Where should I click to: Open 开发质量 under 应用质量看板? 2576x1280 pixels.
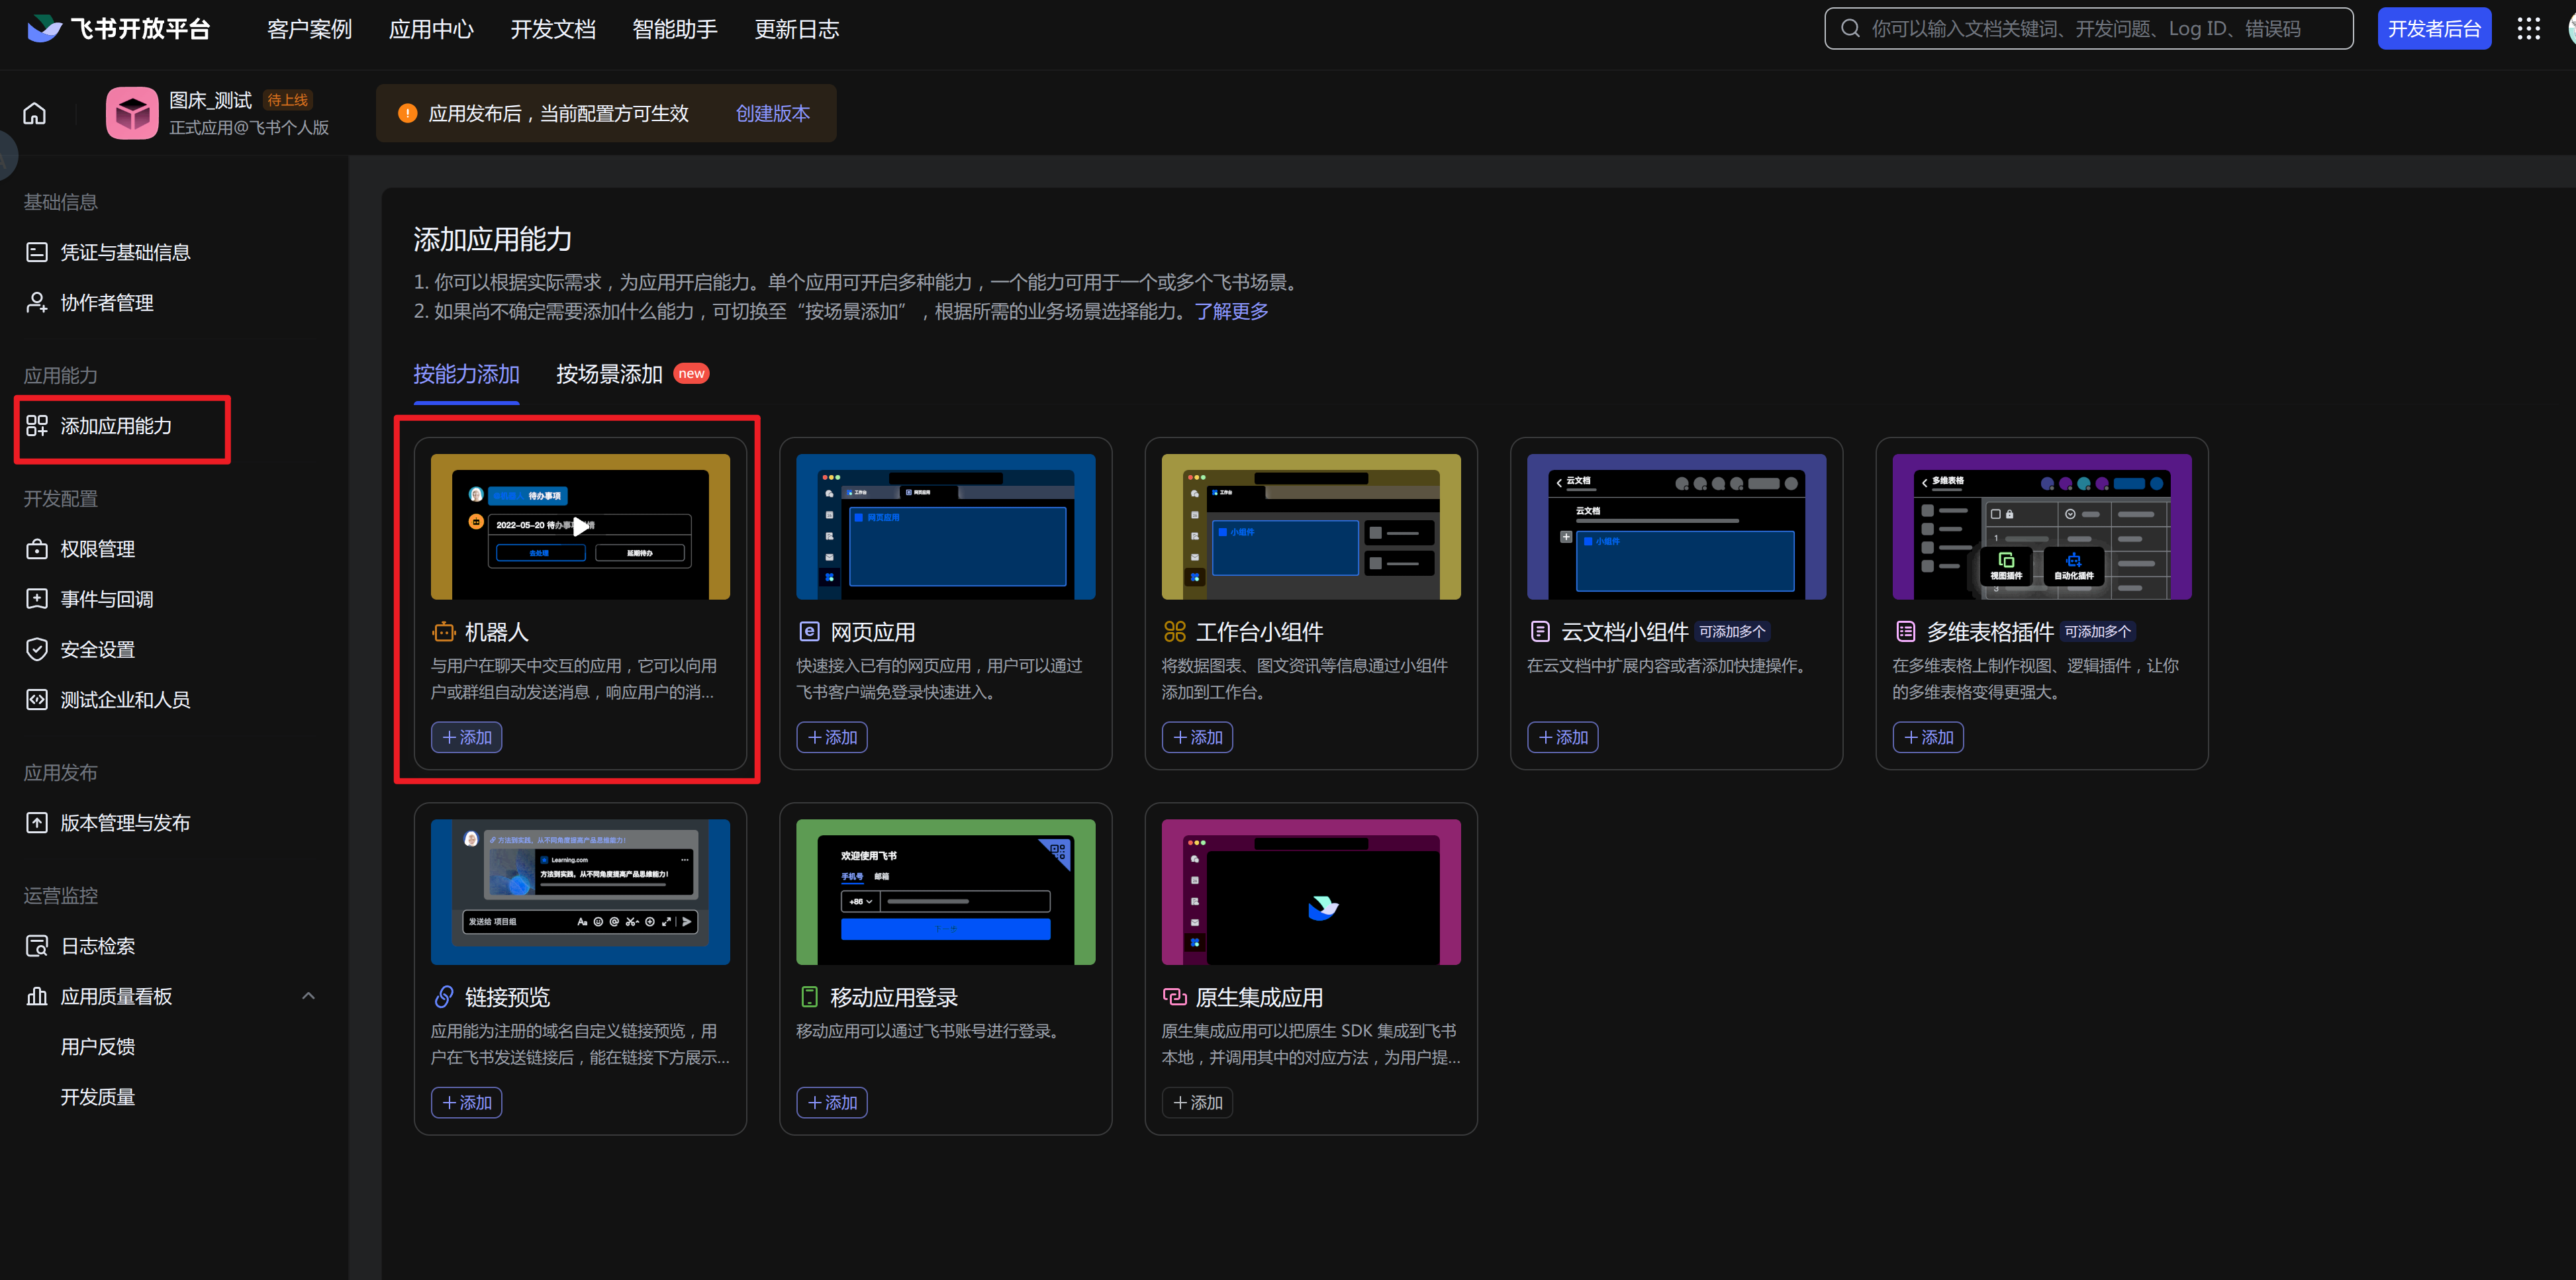97,1096
